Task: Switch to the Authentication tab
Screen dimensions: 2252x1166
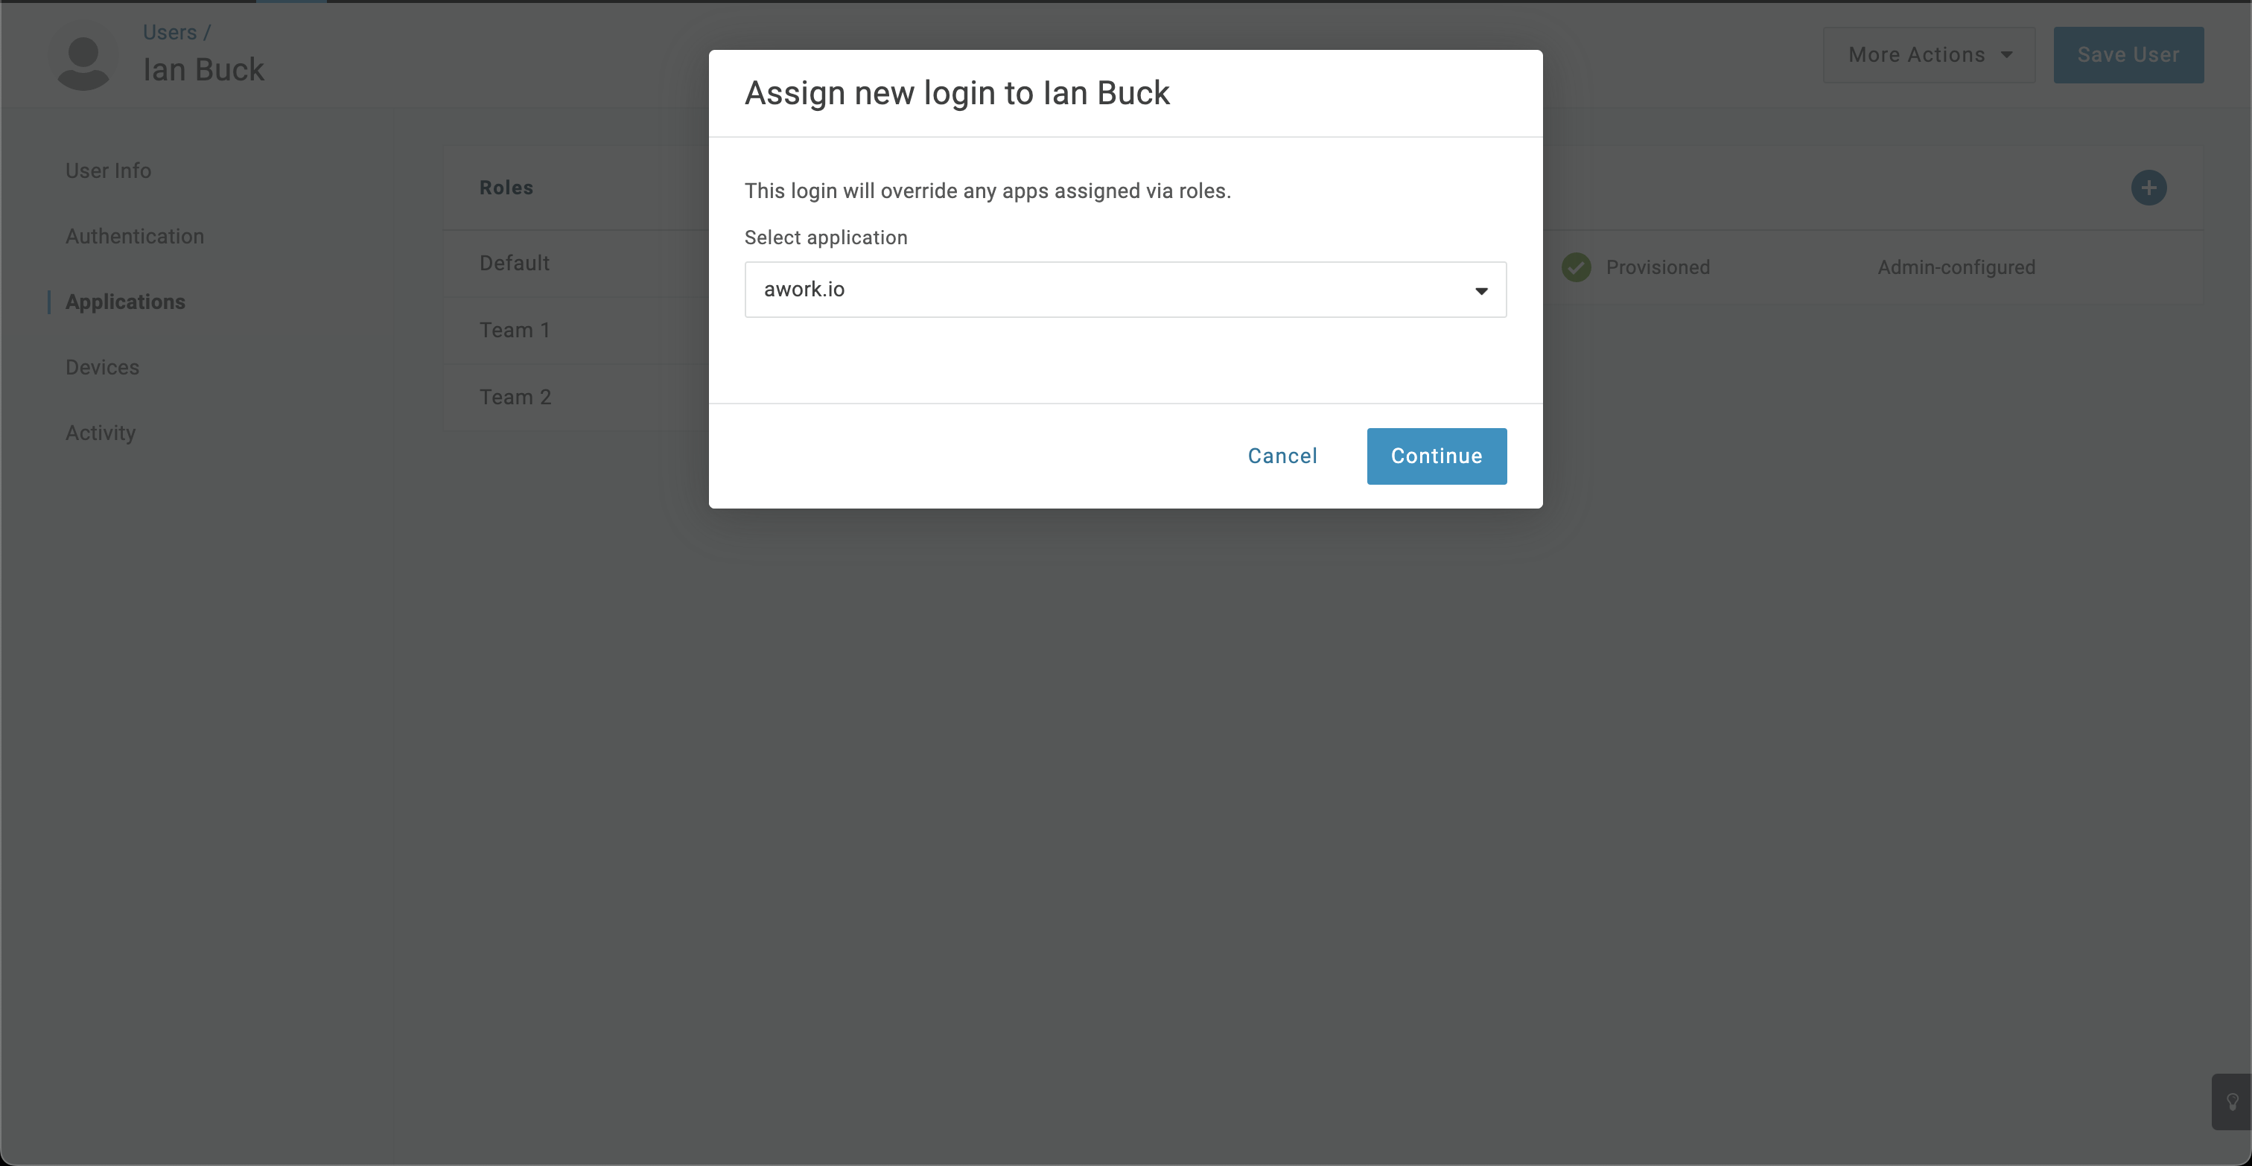Action: coord(135,236)
